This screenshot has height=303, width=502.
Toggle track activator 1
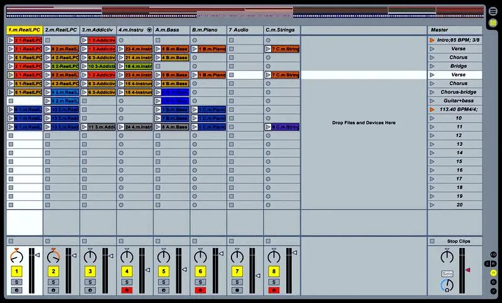(x=17, y=272)
